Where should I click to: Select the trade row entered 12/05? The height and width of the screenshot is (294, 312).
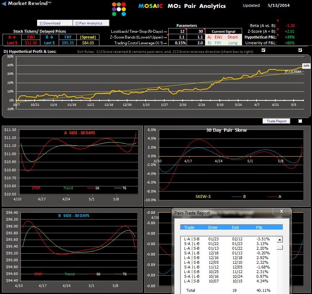tap(228, 262)
